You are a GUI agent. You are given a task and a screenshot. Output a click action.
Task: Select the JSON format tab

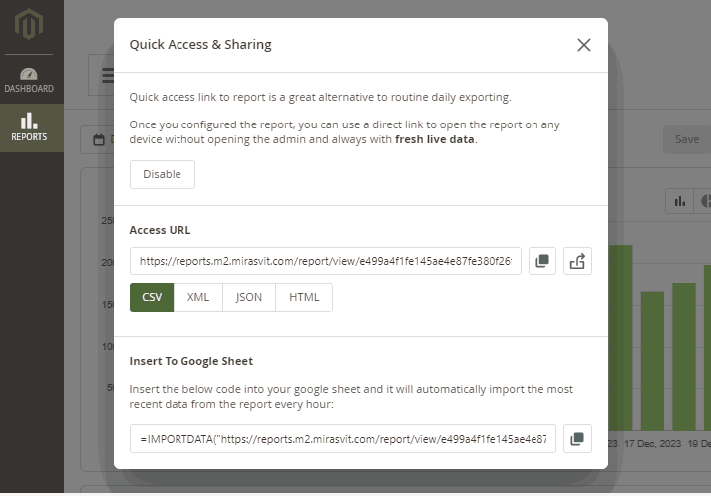[249, 297]
